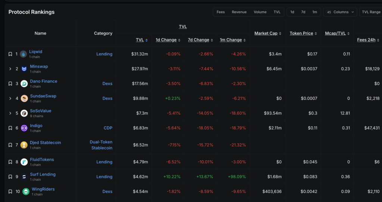
Task: Click the $31.32m TVL value
Action: (140, 54)
